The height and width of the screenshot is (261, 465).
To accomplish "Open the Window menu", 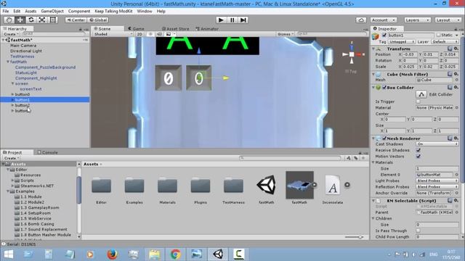I will click(145, 11).
